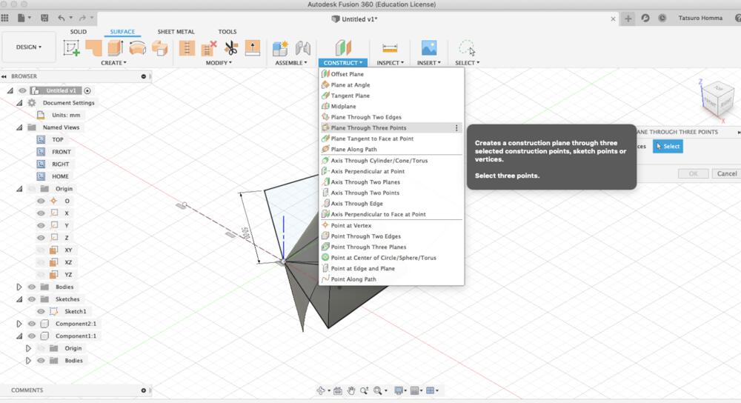Open the job status clock icon
This screenshot has width=741, height=403.
tap(662, 18)
